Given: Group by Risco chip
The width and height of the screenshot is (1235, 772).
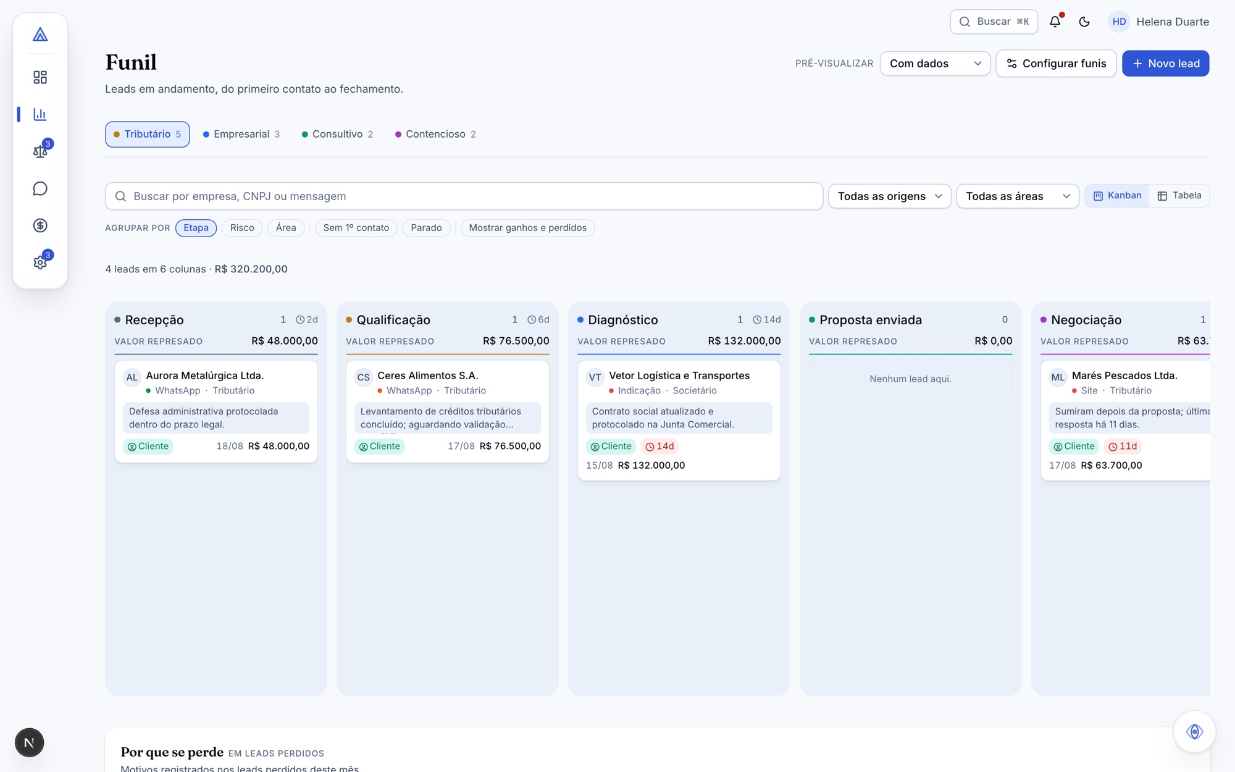Looking at the screenshot, I should point(242,228).
